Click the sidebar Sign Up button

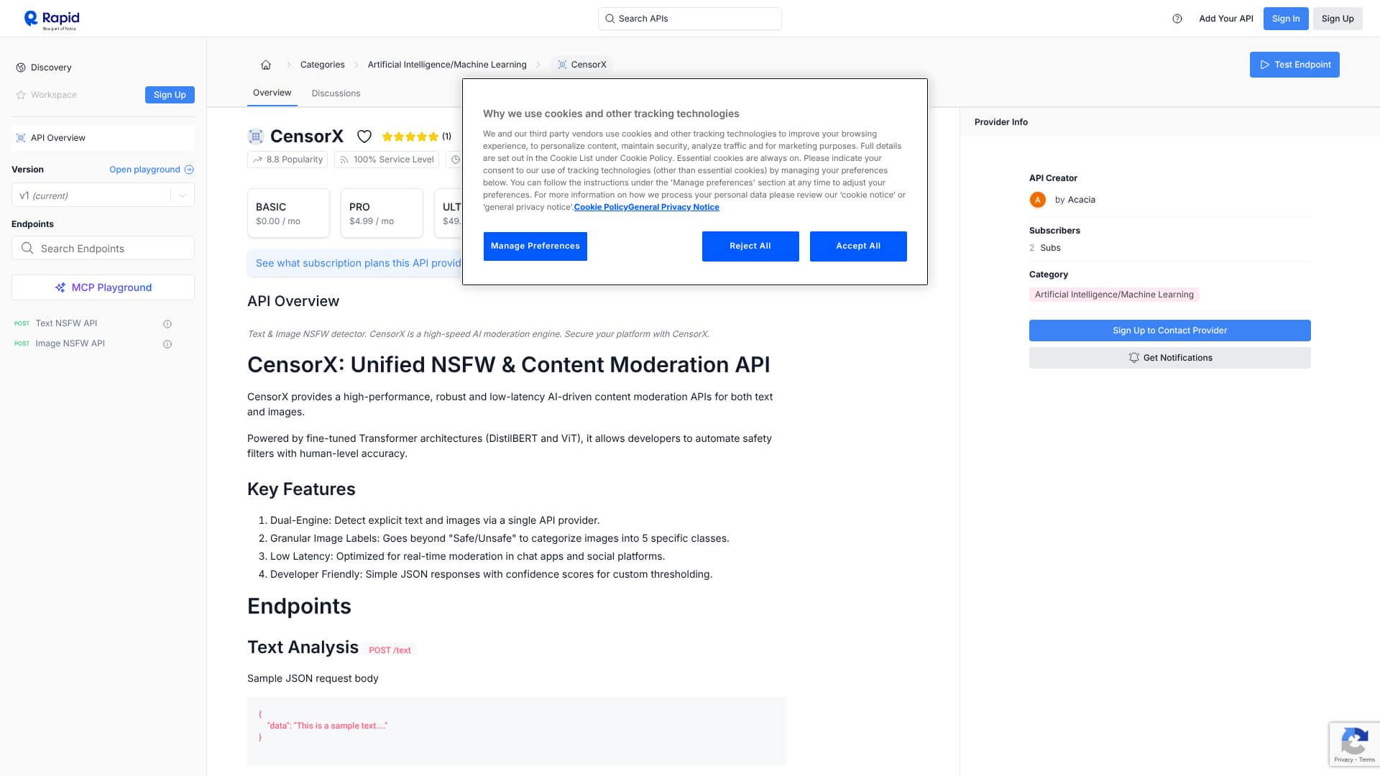click(x=170, y=95)
